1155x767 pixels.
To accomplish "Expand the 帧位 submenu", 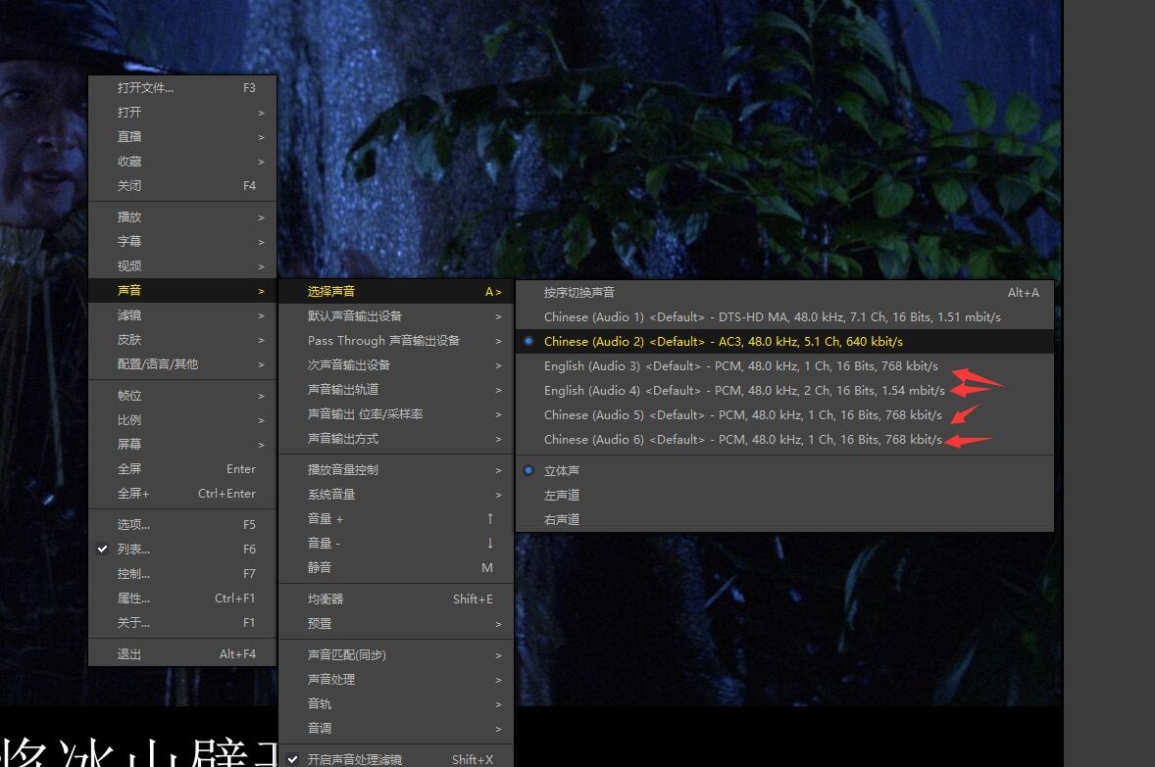I will coord(182,396).
